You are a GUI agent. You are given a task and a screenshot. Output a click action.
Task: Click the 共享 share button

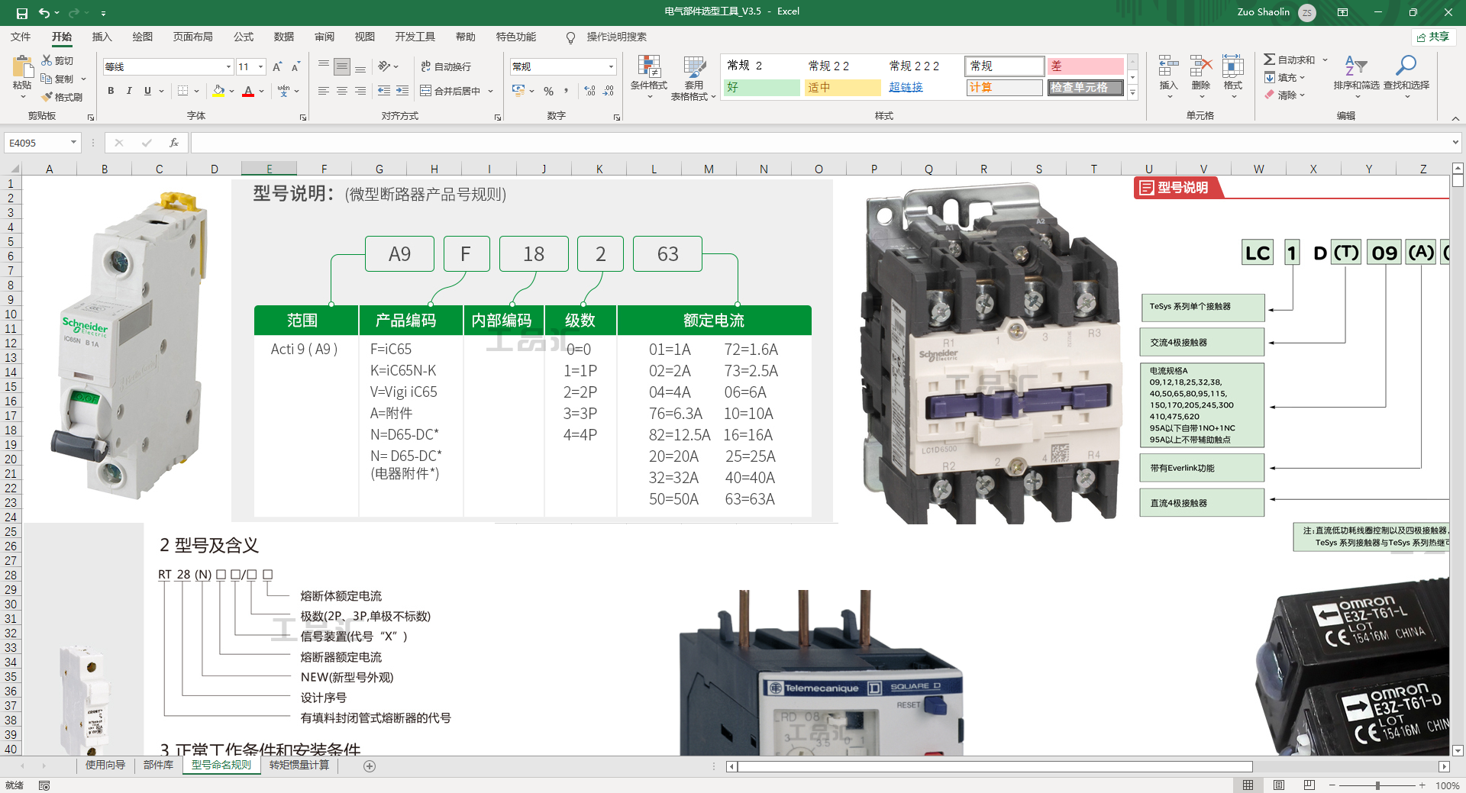[1433, 37]
